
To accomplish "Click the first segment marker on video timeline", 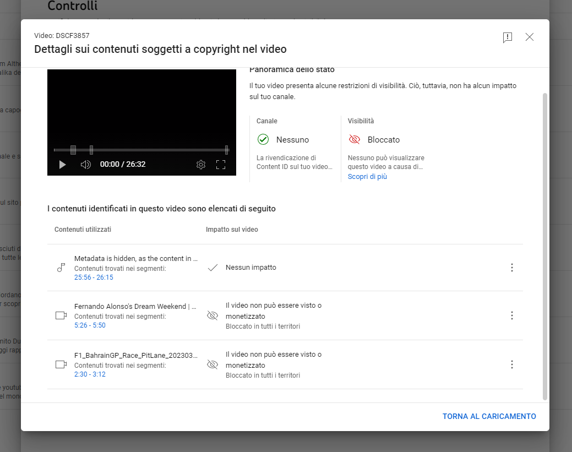I will (73, 150).
